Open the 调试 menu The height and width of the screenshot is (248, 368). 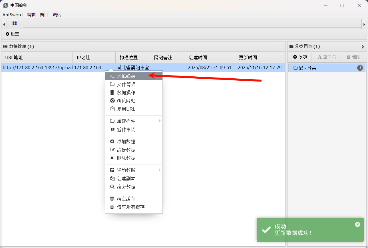(x=57, y=15)
